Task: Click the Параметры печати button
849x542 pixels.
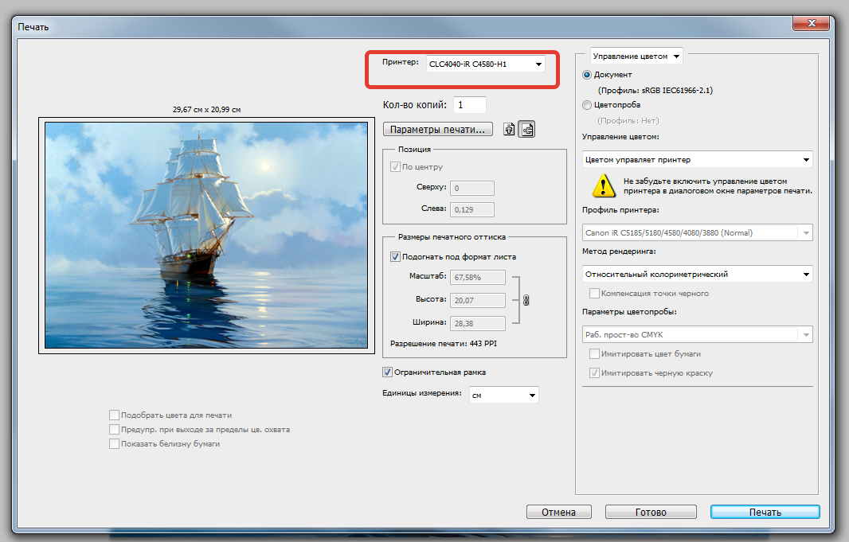Action: tap(437, 129)
